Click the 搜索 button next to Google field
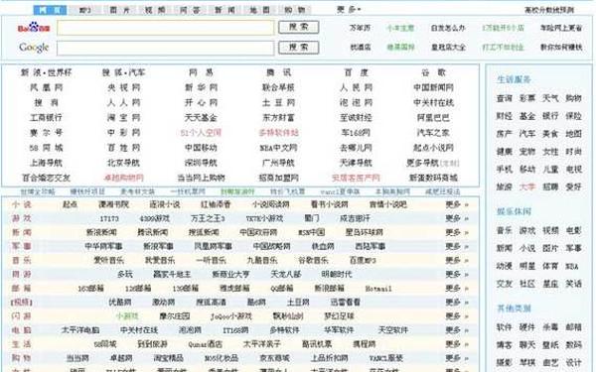 point(298,48)
